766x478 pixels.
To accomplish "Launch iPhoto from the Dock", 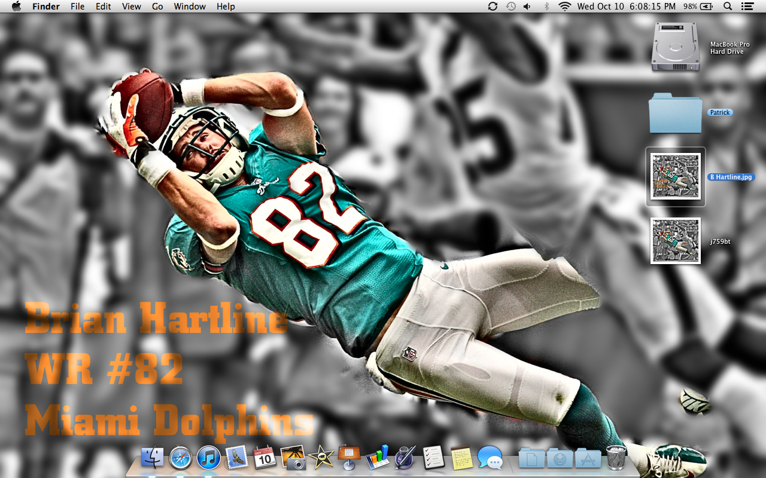I will click(293, 458).
